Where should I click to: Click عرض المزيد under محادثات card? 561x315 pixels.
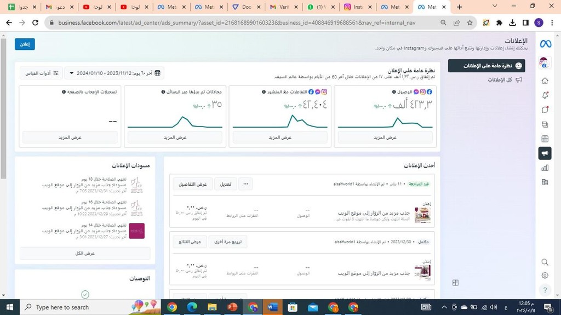coord(175,138)
